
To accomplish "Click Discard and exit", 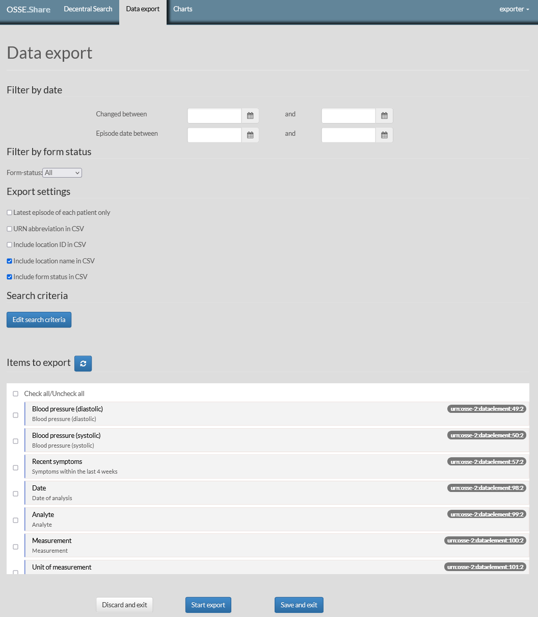I will [x=124, y=605].
